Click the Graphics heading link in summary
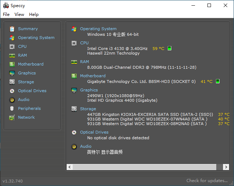Screen dimensions: 234x186 pyautogui.click(x=89, y=90)
